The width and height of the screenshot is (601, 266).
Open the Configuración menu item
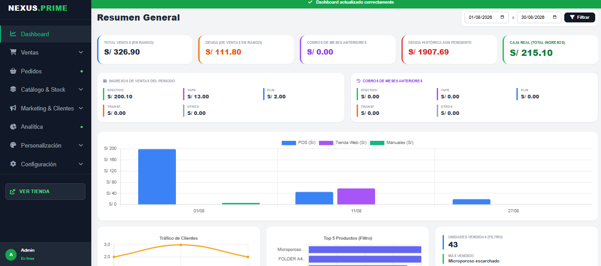point(46,164)
